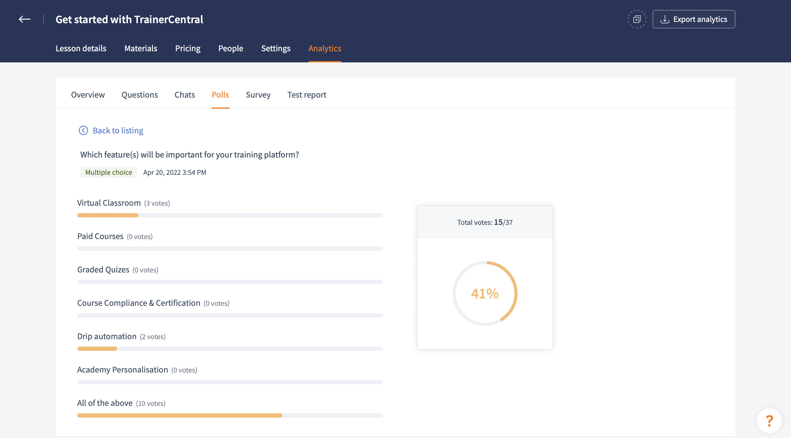Image resolution: width=791 pixels, height=438 pixels.
Task: Click the back arrow icon in header
Action: (x=24, y=19)
